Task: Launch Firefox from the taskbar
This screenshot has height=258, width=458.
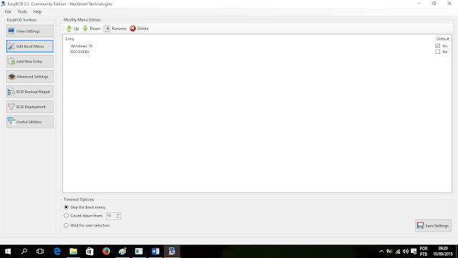Action: click(106, 252)
